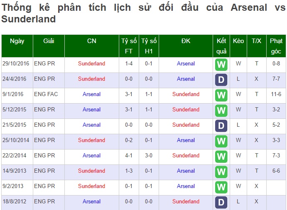Click the 11-6 corner count cell
Image resolution: width=287 pixels, height=210 pixels.
coord(276,94)
